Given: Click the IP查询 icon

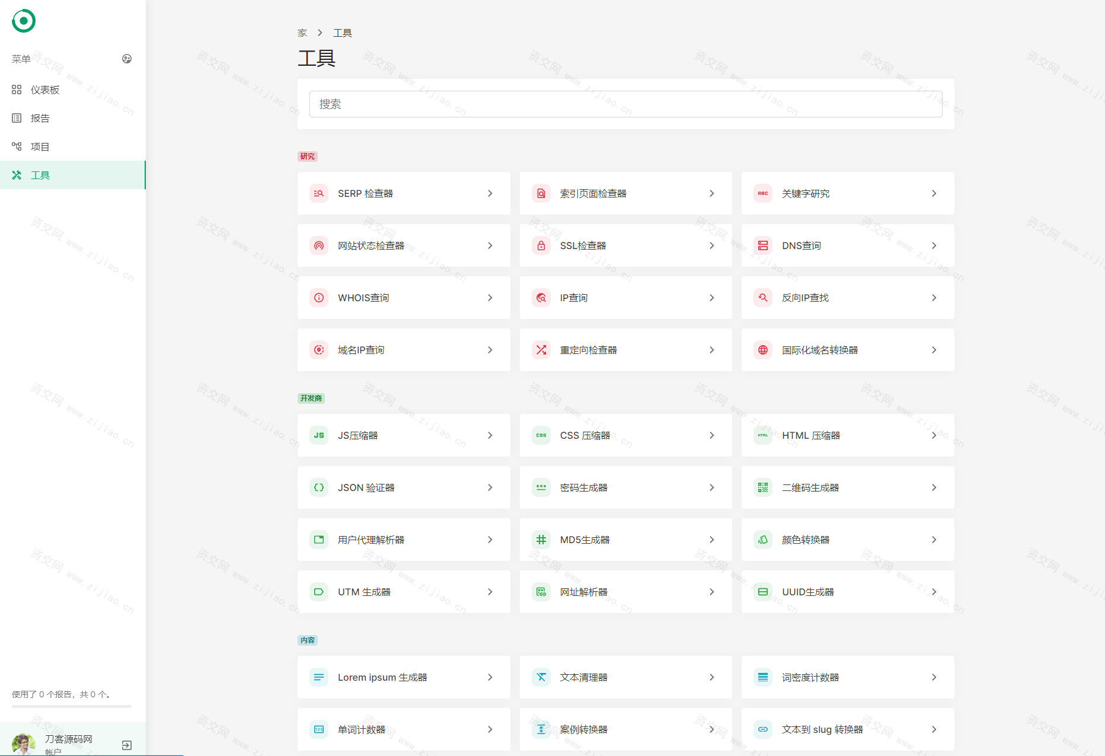Looking at the screenshot, I should [x=541, y=298].
